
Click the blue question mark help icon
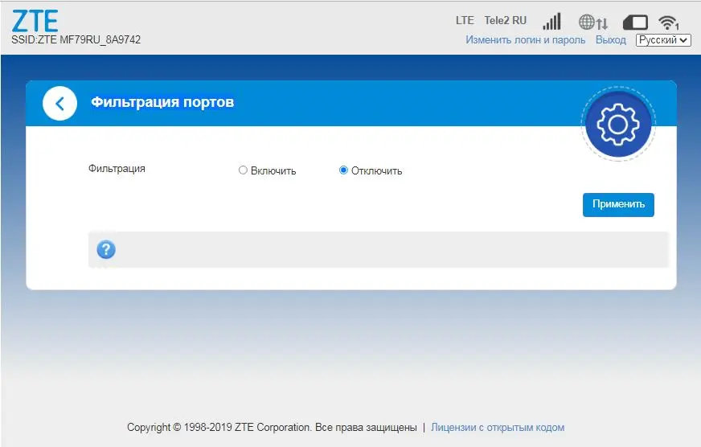(106, 249)
